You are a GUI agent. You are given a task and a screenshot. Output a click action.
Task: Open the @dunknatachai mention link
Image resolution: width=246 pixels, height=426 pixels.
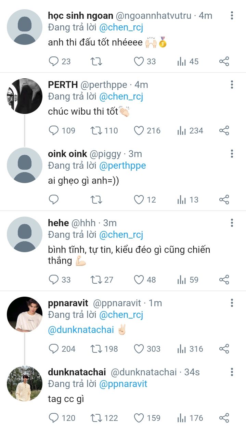click(81, 330)
